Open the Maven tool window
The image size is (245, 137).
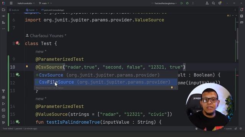[x=242, y=22]
